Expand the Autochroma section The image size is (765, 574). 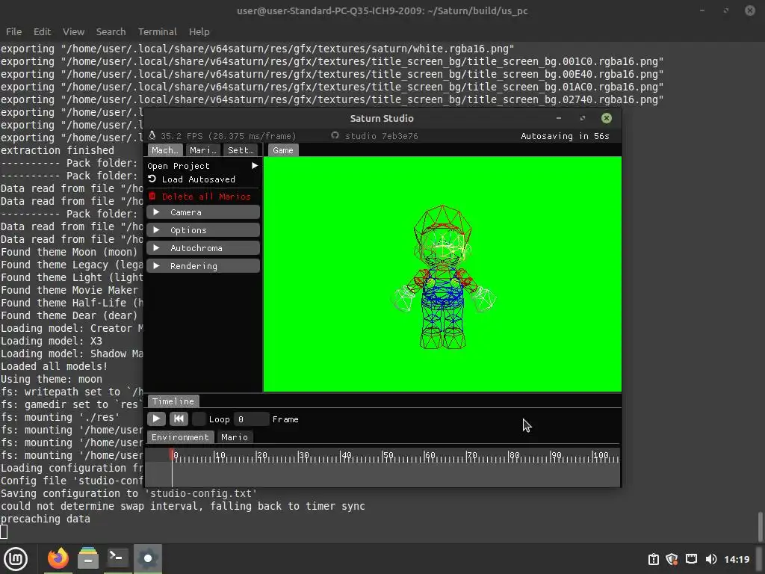pyautogui.click(x=203, y=248)
